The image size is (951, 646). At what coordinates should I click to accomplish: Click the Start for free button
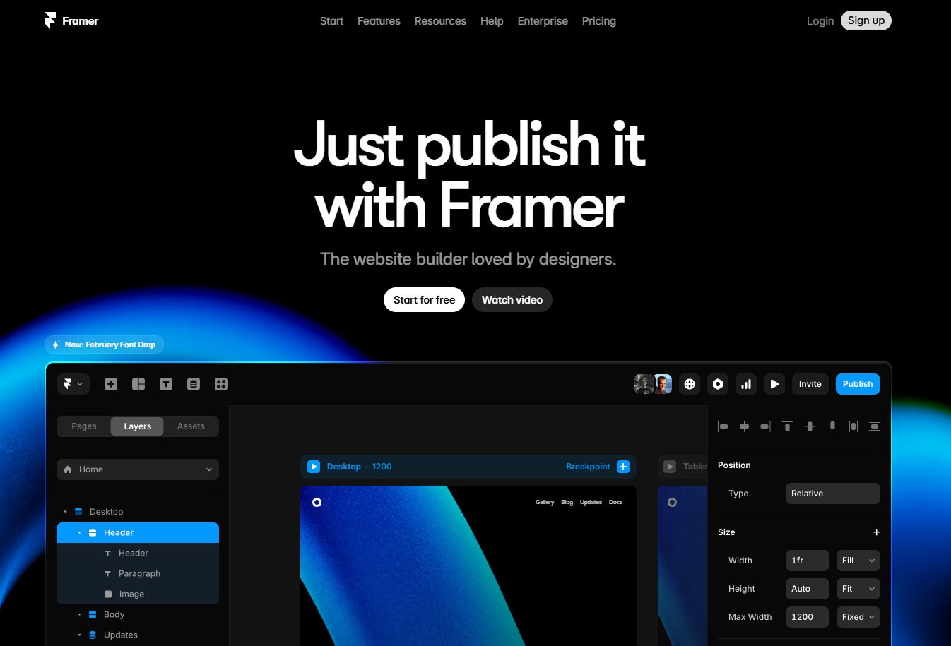[424, 299]
